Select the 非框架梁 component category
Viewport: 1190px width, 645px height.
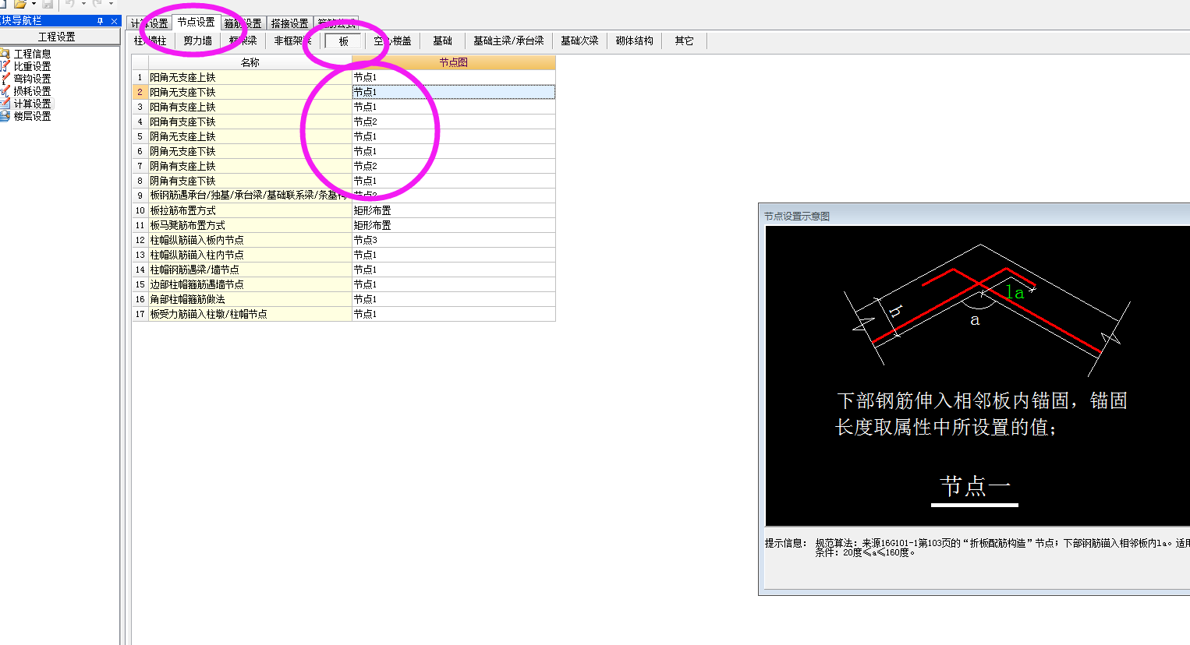292,41
